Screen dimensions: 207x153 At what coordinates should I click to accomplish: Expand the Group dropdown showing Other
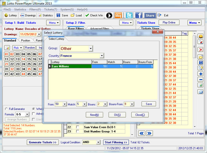point(90,49)
